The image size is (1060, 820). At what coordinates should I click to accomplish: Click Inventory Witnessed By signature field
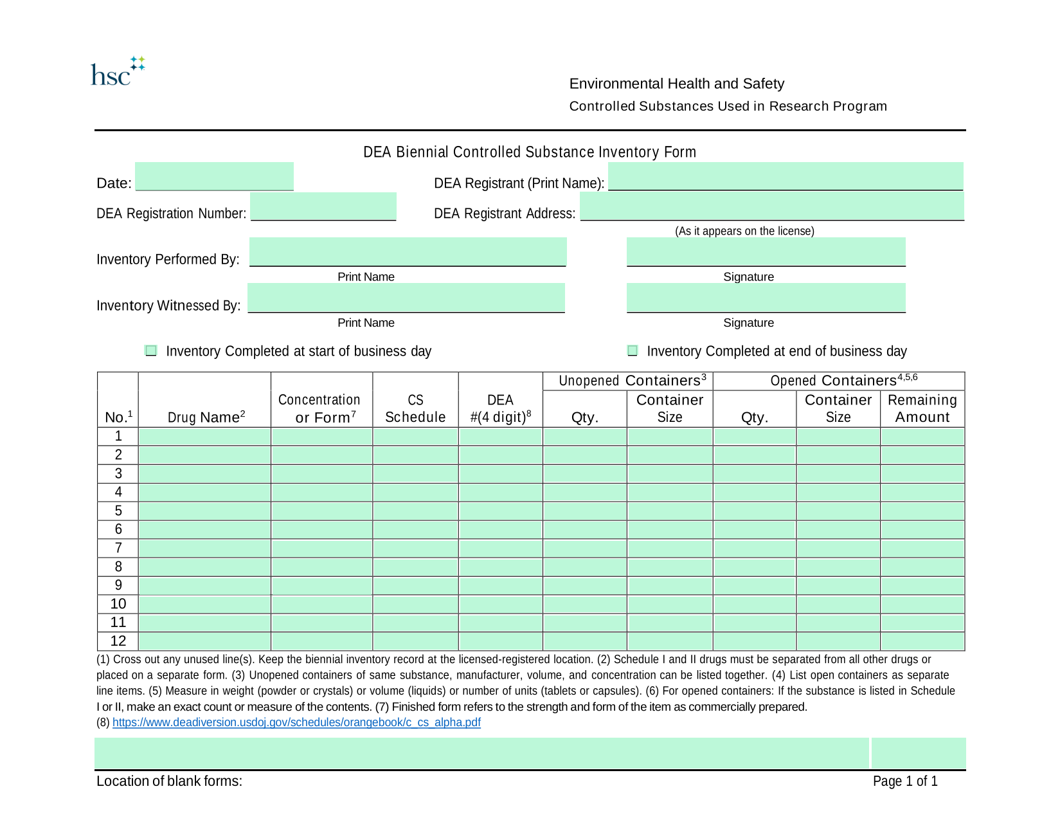(x=766, y=298)
